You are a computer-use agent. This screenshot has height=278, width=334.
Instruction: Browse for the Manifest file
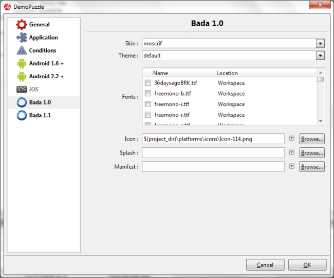coord(312,167)
